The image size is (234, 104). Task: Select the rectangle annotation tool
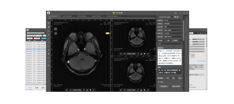coord(49,46)
